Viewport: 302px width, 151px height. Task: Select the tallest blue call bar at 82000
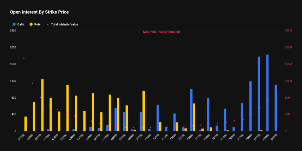click(267, 93)
